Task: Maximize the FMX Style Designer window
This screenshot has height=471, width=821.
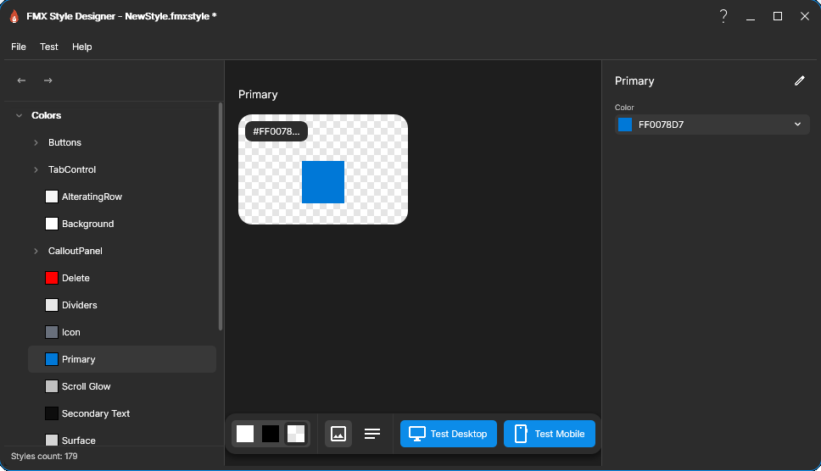Action: point(778,16)
